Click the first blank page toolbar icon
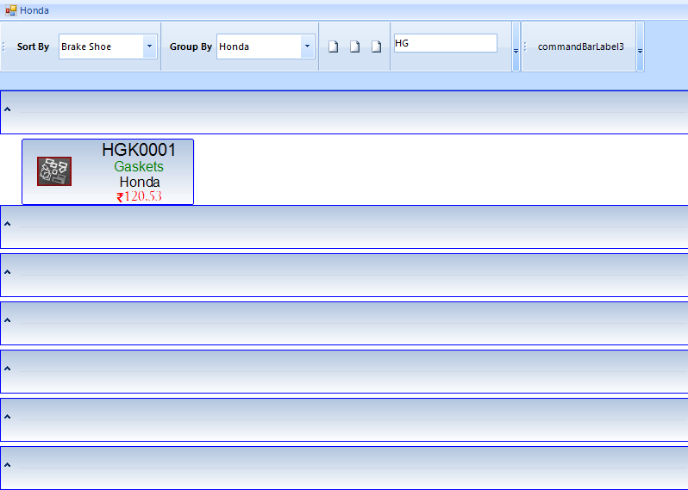 (334, 47)
